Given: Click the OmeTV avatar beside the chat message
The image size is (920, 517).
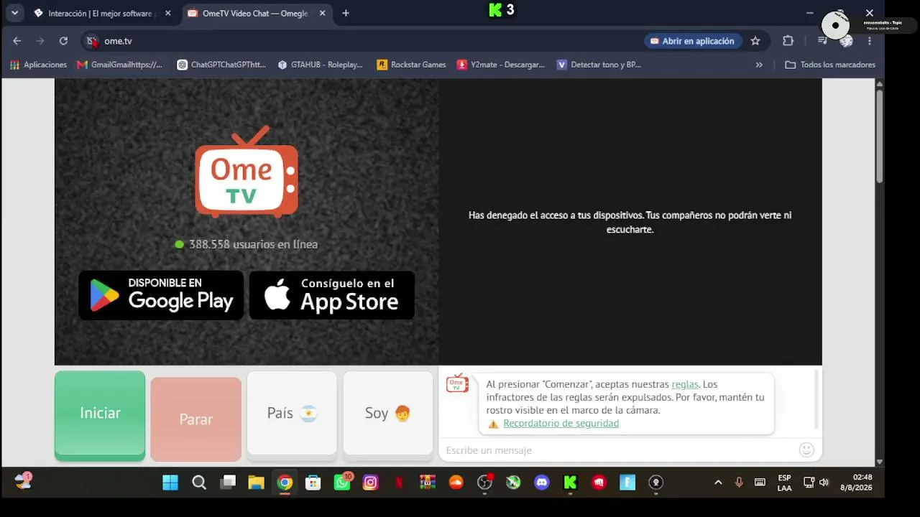Looking at the screenshot, I should click(457, 383).
